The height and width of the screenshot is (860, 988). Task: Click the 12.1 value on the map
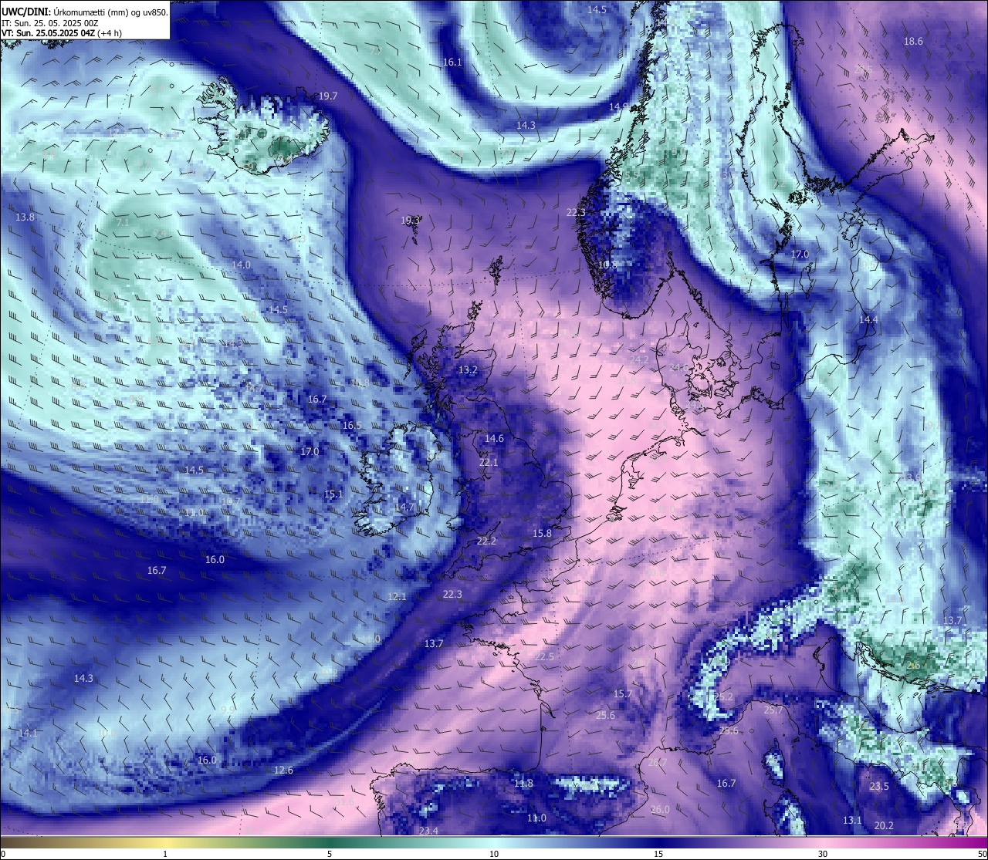coord(397,597)
